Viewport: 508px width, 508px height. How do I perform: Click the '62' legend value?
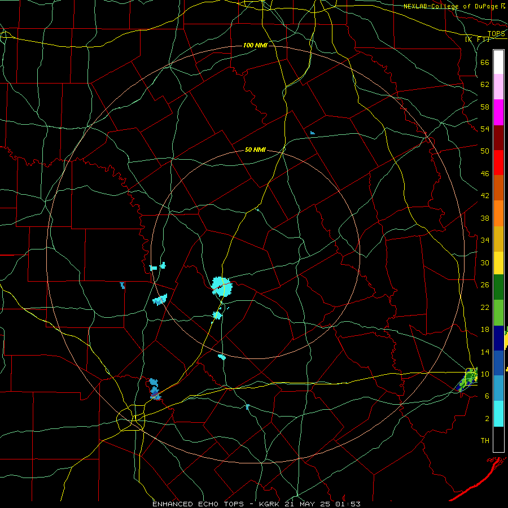pyautogui.click(x=485, y=85)
